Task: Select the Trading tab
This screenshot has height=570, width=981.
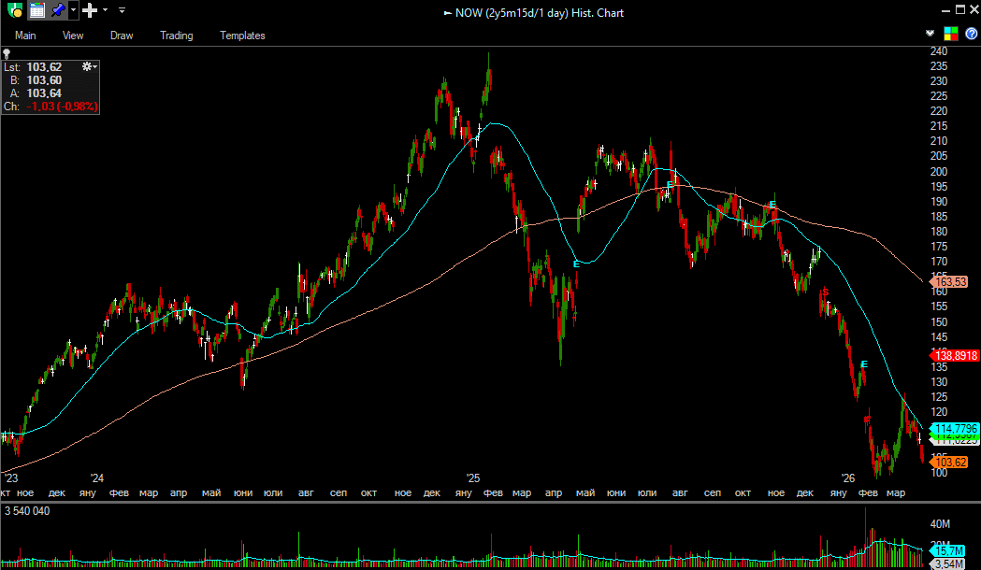Action: tap(176, 36)
